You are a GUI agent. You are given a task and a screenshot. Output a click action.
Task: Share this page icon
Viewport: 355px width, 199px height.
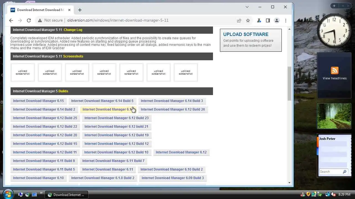click(x=239, y=20)
